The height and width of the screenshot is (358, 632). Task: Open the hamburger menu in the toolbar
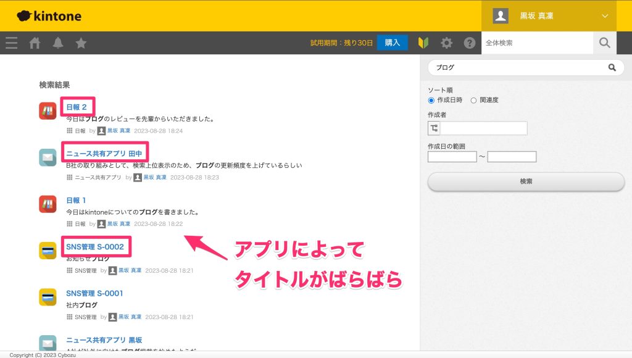[12, 43]
